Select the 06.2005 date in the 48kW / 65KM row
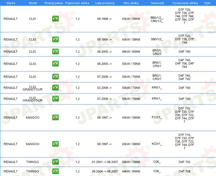The height and width of the screenshot is (176, 216). pos(104,52)
